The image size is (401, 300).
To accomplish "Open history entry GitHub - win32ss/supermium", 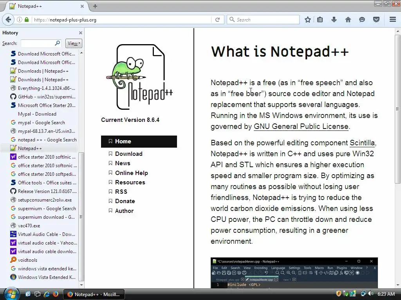I will click(x=43, y=97).
